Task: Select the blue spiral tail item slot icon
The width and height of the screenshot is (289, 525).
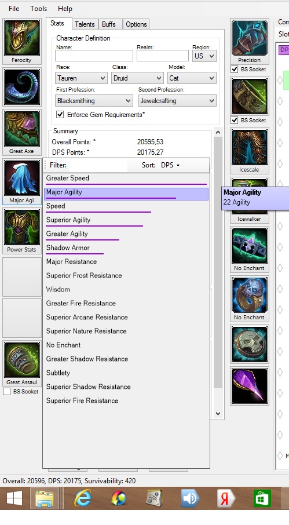Action: click(22, 87)
